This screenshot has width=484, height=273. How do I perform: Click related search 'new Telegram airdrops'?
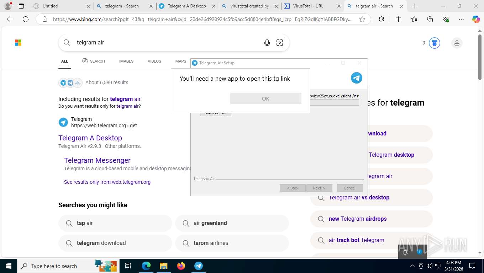[372, 219]
